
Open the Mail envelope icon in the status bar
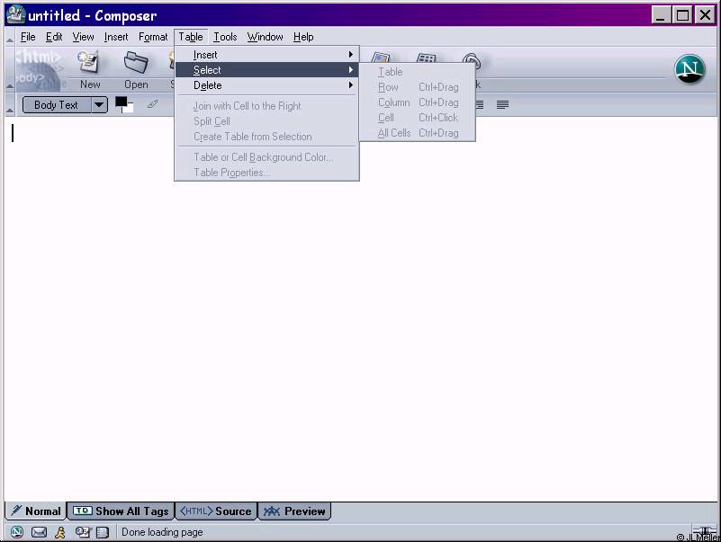point(39,532)
